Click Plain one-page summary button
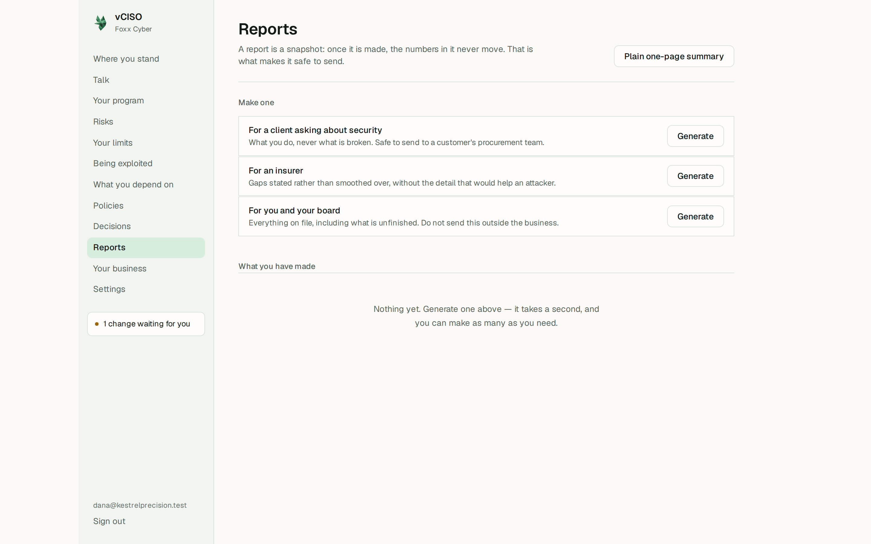The width and height of the screenshot is (871, 544). coord(674,56)
